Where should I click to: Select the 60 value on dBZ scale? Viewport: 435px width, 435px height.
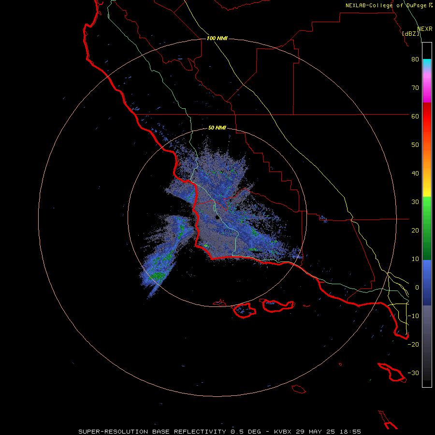[415, 116]
